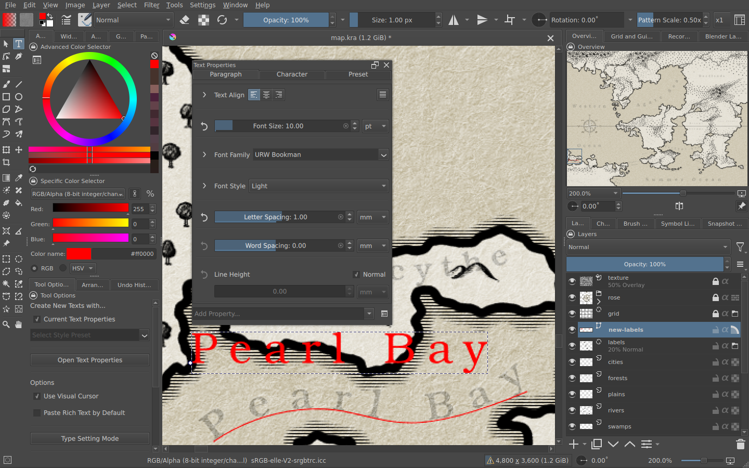This screenshot has height=468, width=749.
Task: Expand the Text Align property
Action: click(x=204, y=95)
